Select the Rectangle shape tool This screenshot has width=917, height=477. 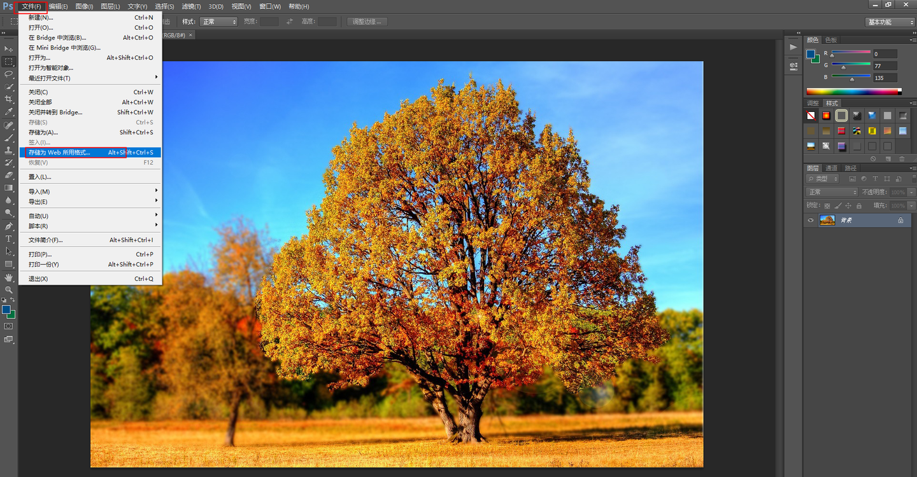9,264
